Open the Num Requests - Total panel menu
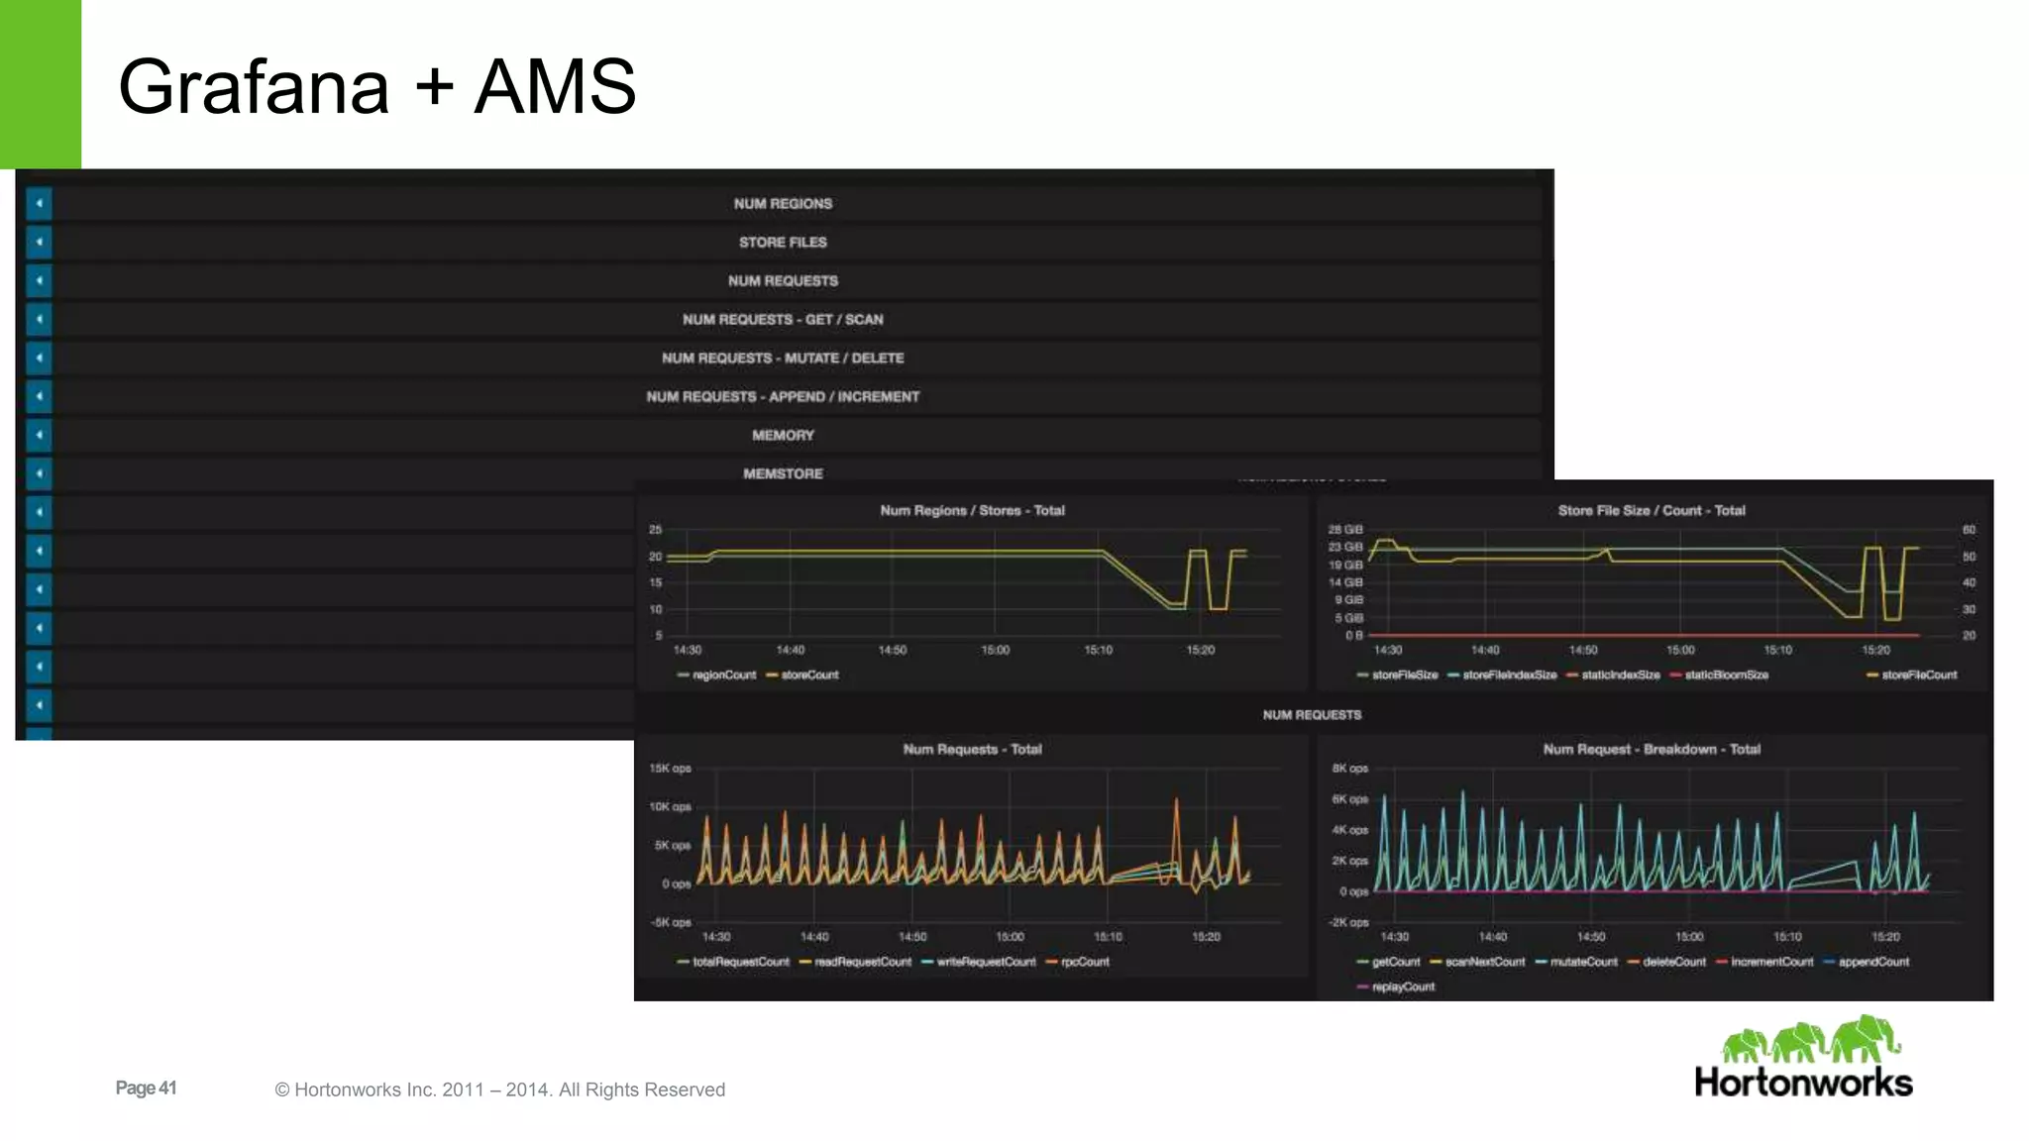This screenshot has width=2029, height=1141. pos(972,749)
